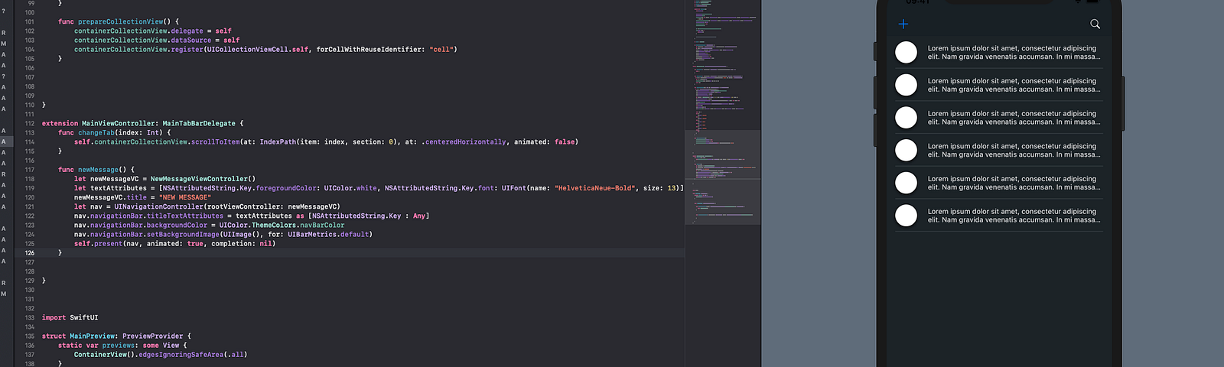Viewport: 1224px width, 367px height.
Task: Click 'extension MainViewController: MainTabBarDelegate' line
Action: click(142, 123)
